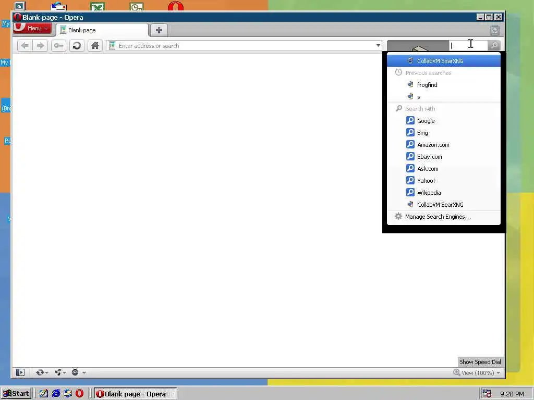
Task: Launch first quick launch icon beside Start
Action: pos(44,394)
